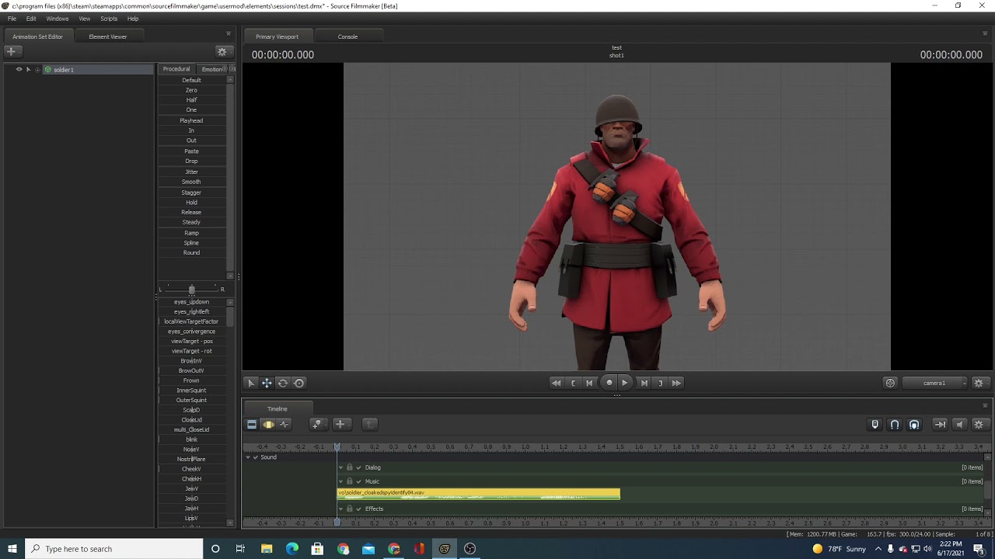Open the File menu
This screenshot has height=559, width=995.
[12, 19]
